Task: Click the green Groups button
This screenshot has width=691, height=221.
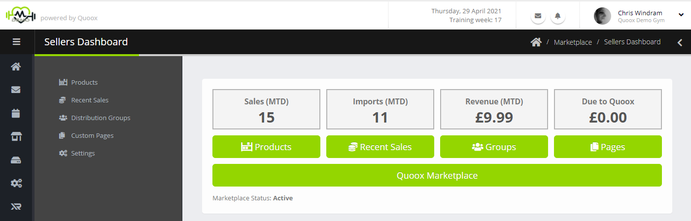Action: pos(494,147)
